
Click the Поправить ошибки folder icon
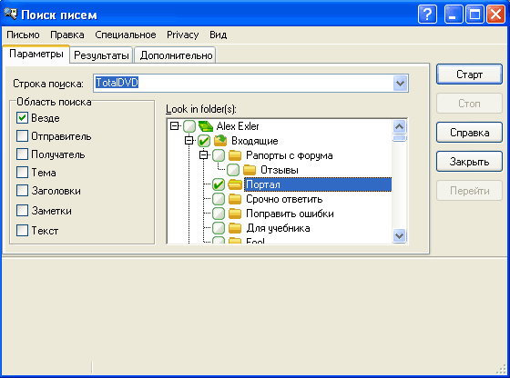pyautogui.click(x=235, y=214)
